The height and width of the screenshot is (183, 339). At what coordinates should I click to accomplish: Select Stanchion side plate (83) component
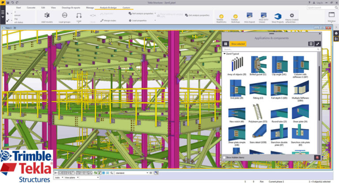coord(300,136)
